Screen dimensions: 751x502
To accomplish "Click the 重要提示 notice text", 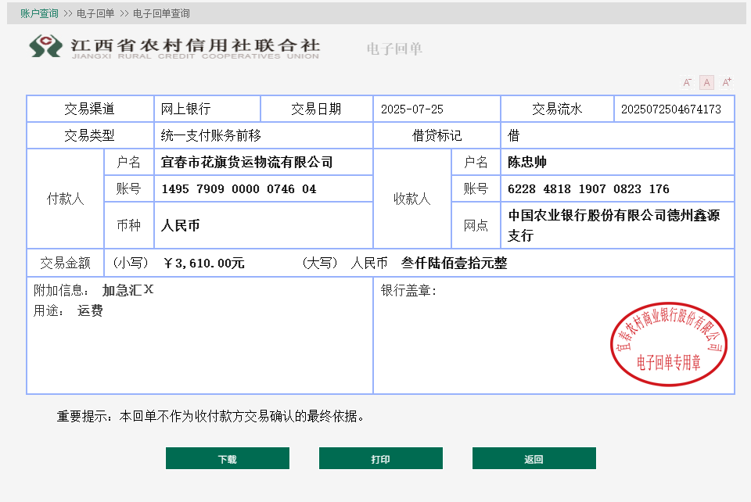I will click(x=210, y=416).
